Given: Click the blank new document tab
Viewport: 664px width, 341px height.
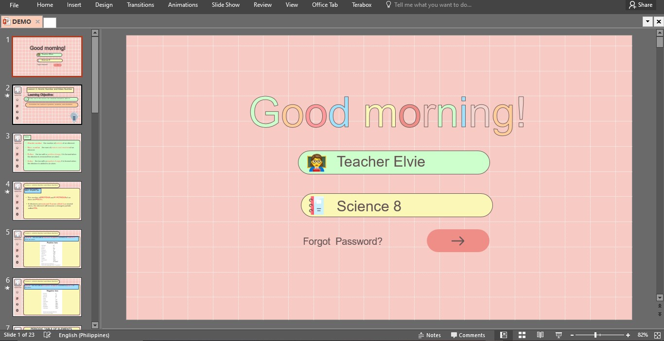Looking at the screenshot, I should [50, 22].
